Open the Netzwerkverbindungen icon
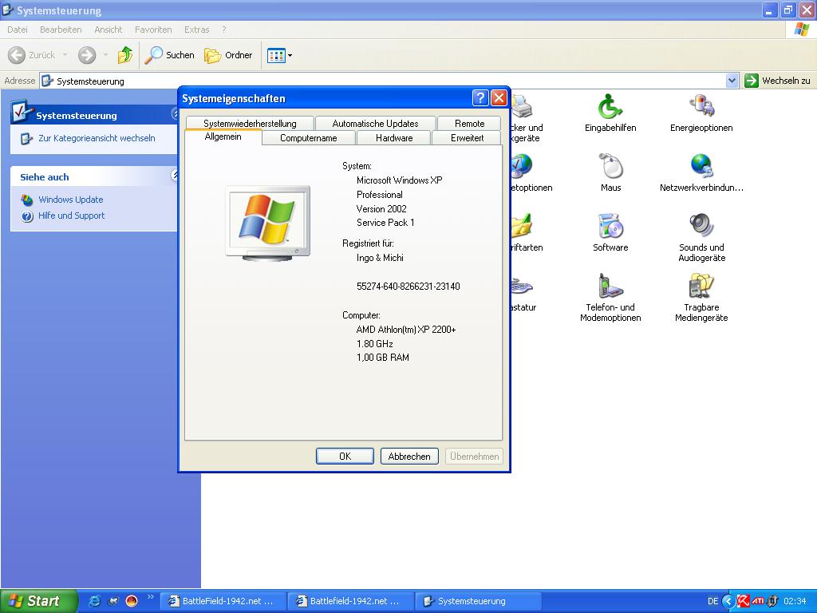 pyautogui.click(x=701, y=173)
